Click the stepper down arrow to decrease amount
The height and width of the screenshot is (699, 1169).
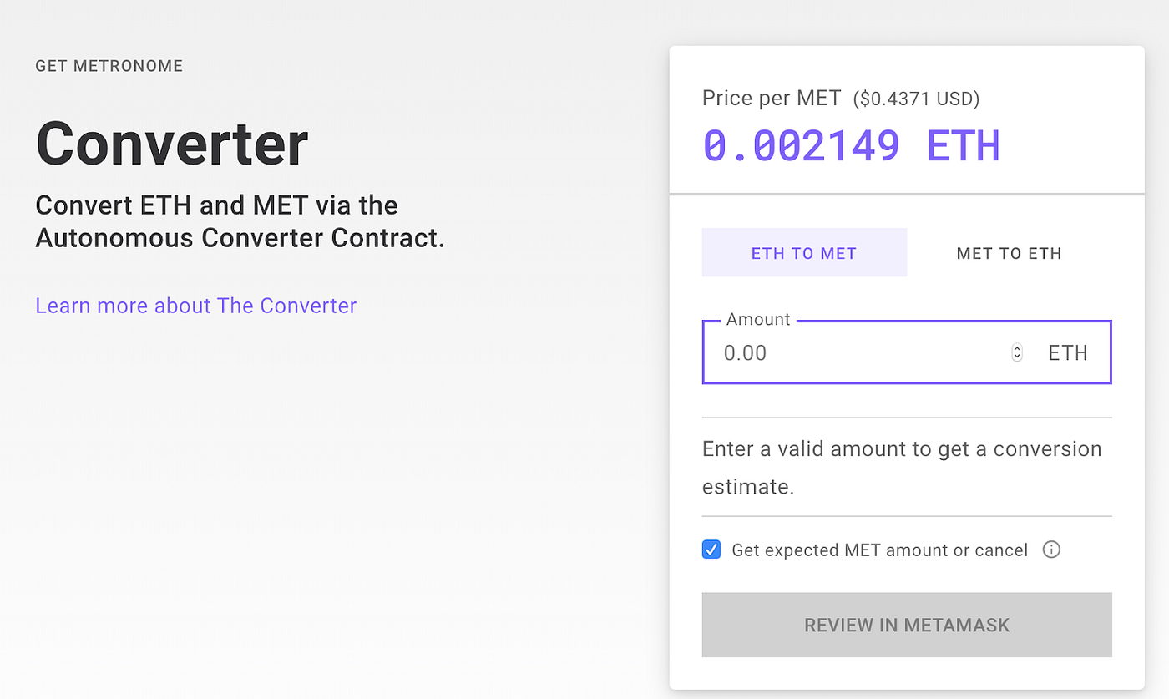(1016, 356)
